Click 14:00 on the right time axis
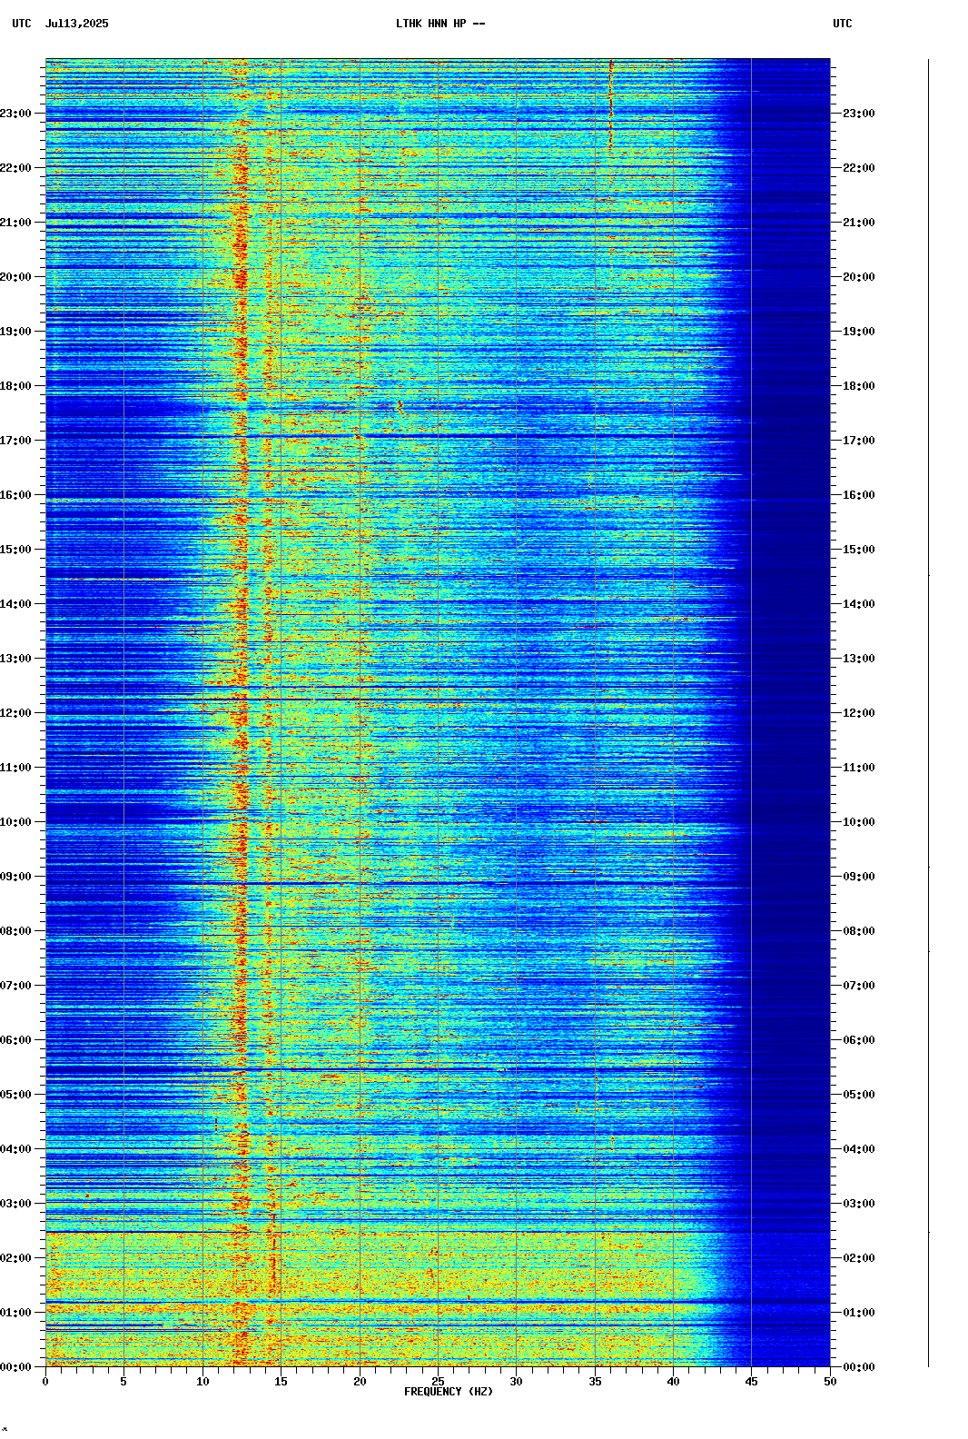 (859, 604)
